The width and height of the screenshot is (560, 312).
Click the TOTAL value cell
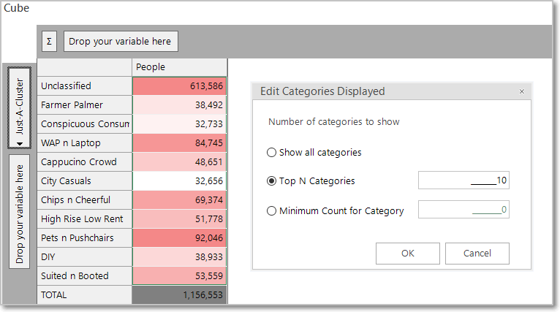click(179, 295)
